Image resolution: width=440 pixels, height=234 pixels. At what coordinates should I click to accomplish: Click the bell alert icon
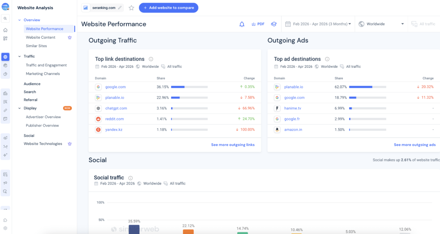[x=242, y=24]
